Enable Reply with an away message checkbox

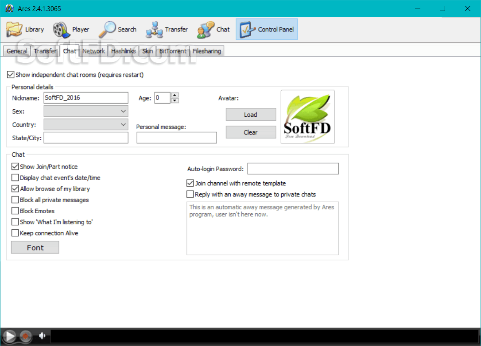pyautogui.click(x=190, y=194)
